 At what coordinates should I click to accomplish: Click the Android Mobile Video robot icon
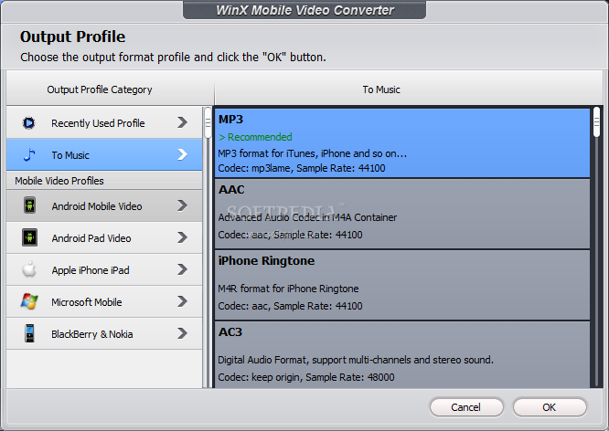pos(29,205)
